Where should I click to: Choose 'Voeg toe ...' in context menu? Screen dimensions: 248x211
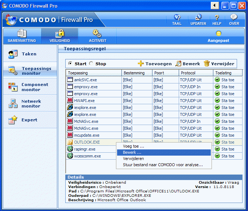(164, 146)
